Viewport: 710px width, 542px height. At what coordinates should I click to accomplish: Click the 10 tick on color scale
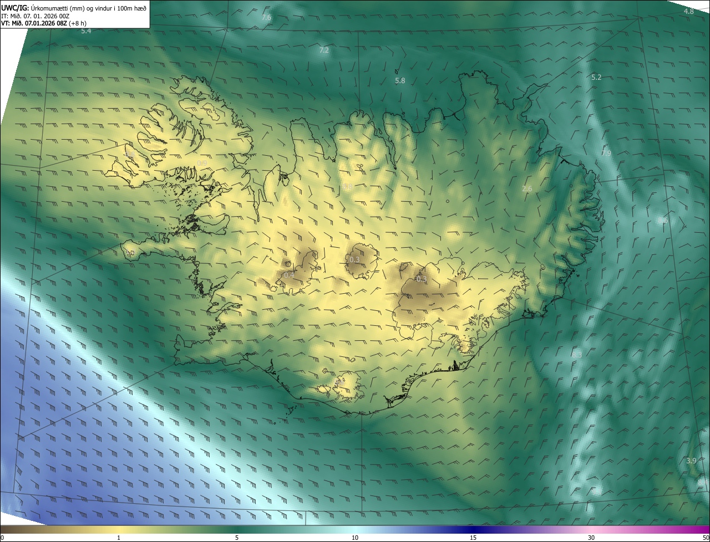click(x=355, y=538)
